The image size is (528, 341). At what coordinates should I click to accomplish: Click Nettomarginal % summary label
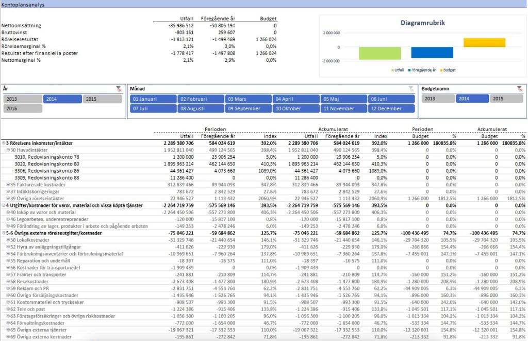(21, 60)
